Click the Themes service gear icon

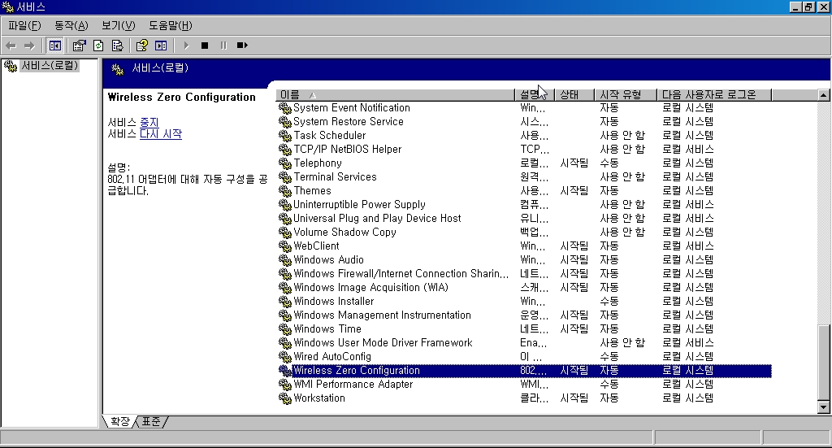click(x=285, y=190)
